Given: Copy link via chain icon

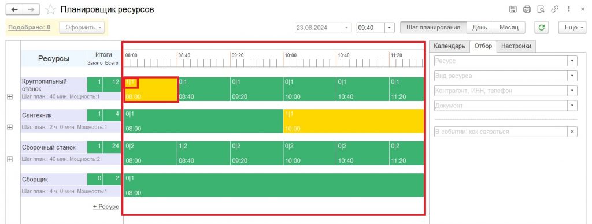Looking at the screenshot, I should (554, 9).
